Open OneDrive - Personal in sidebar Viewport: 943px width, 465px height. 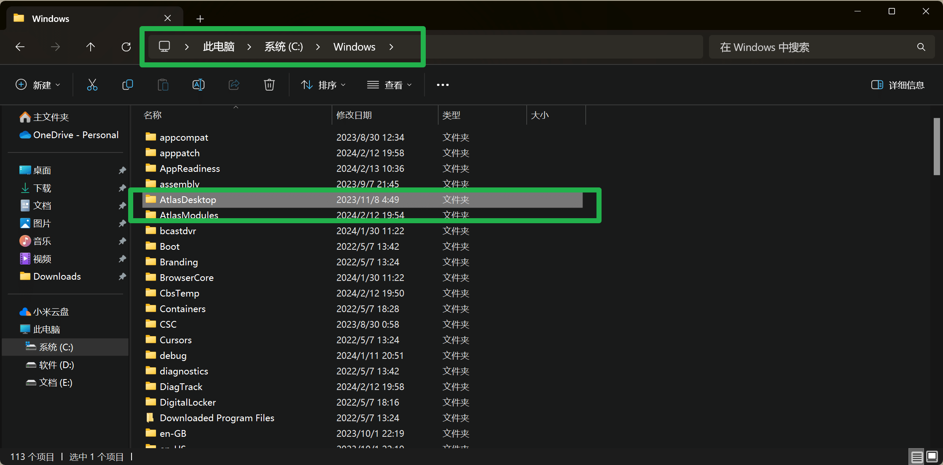69,135
